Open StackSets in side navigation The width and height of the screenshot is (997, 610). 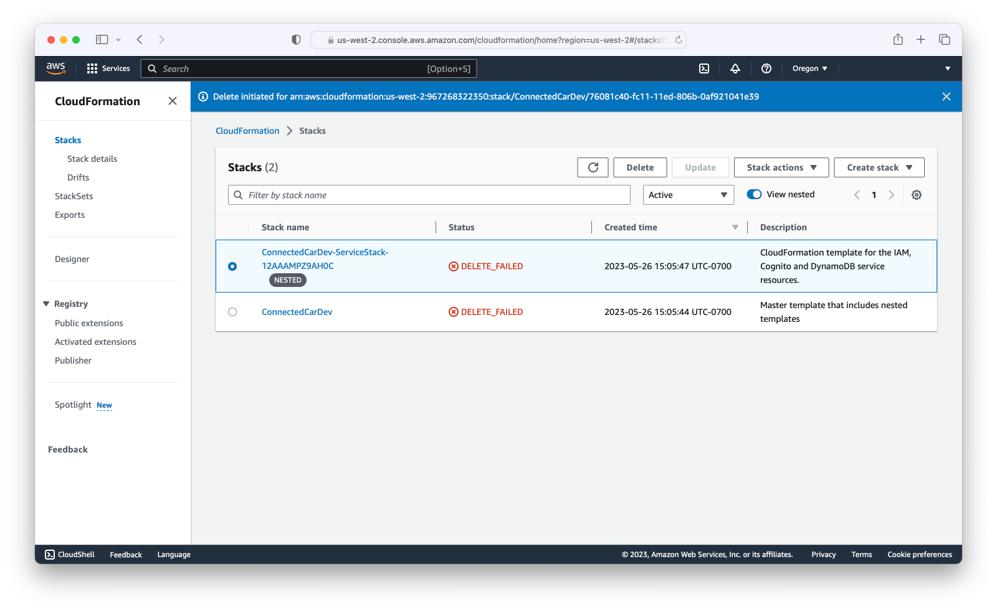(74, 196)
